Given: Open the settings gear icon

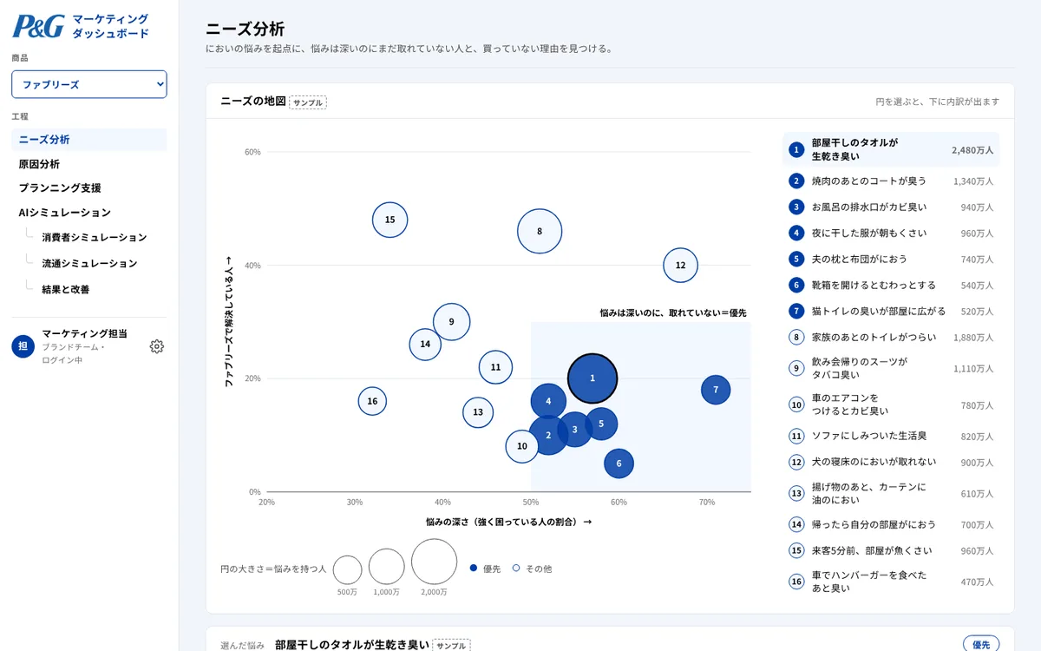Looking at the screenshot, I should coord(156,346).
